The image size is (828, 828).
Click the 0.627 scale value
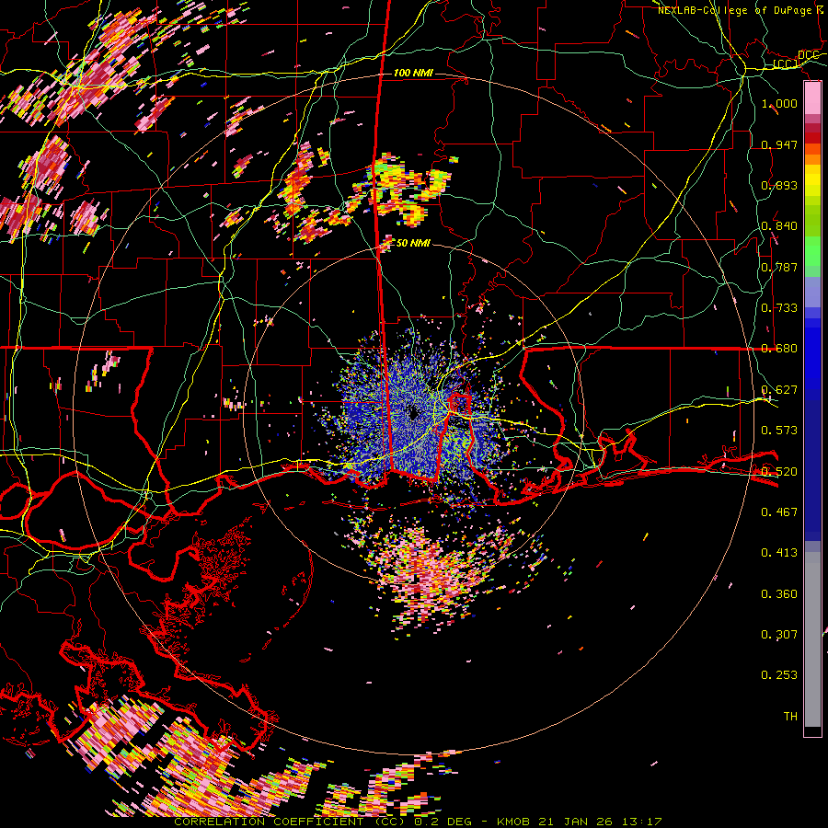pos(779,389)
